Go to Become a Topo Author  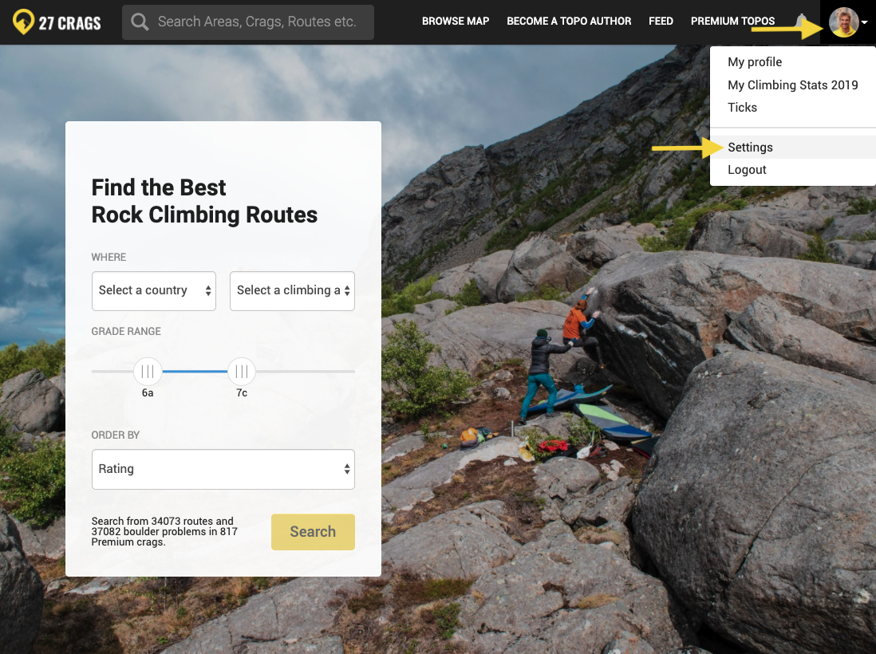tap(569, 22)
